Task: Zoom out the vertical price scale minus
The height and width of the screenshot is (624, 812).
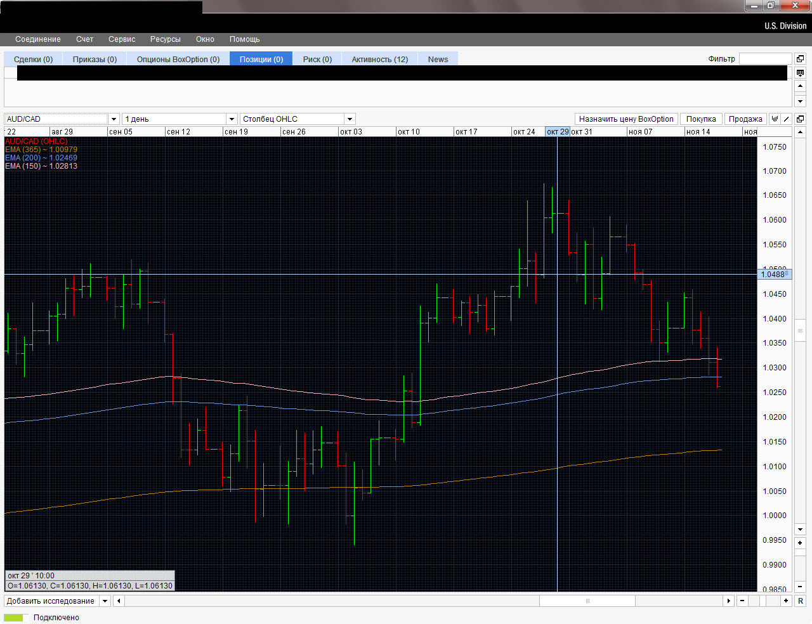Action: pos(800,587)
